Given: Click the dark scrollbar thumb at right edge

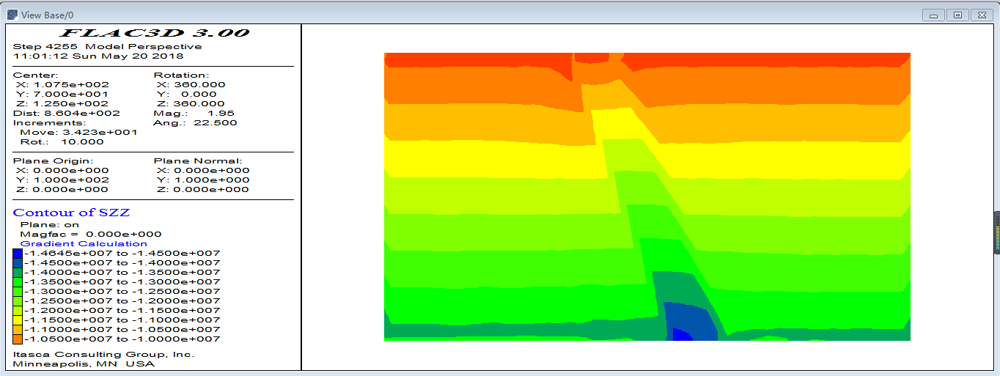Looking at the screenshot, I should click(x=996, y=233).
